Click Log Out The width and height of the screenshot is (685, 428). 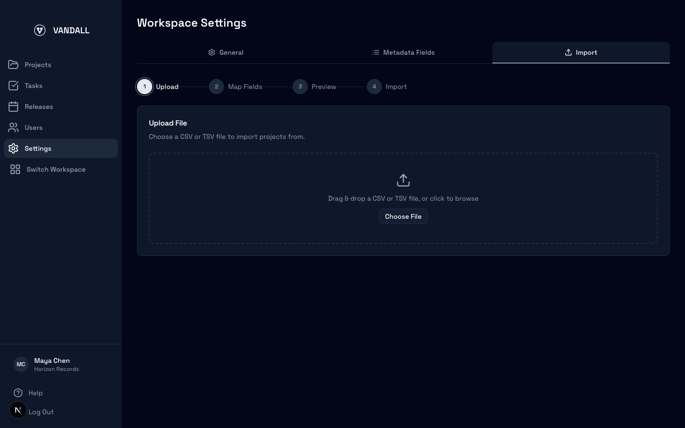(41, 412)
